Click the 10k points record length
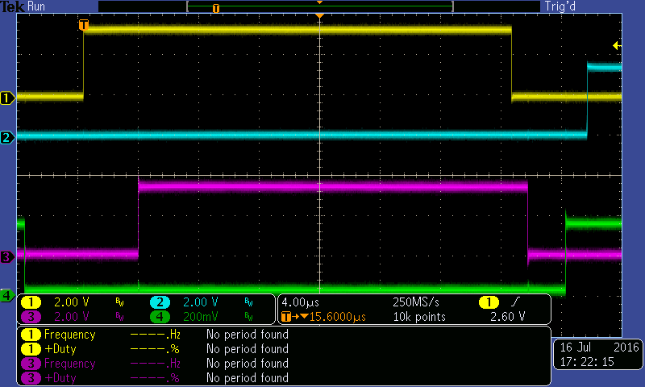The height and width of the screenshot is (387, 645). pos(419,317)
